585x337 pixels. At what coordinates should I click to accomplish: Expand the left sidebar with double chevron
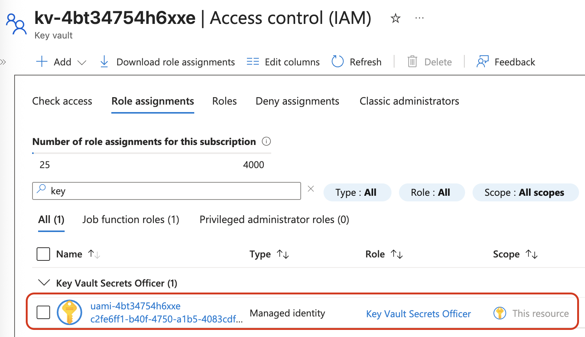[3, 62]
